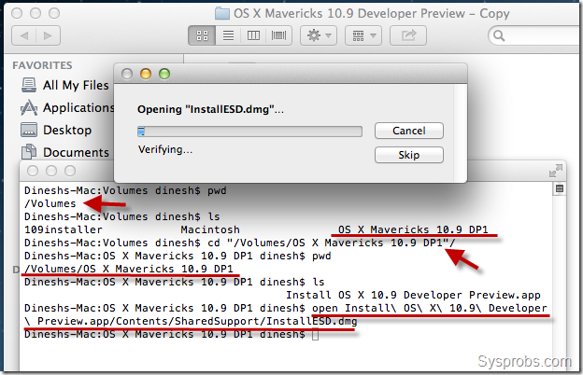Enter full screen in Terminal window
This screenshot has height=375, width=583.
tap(556, 171)
